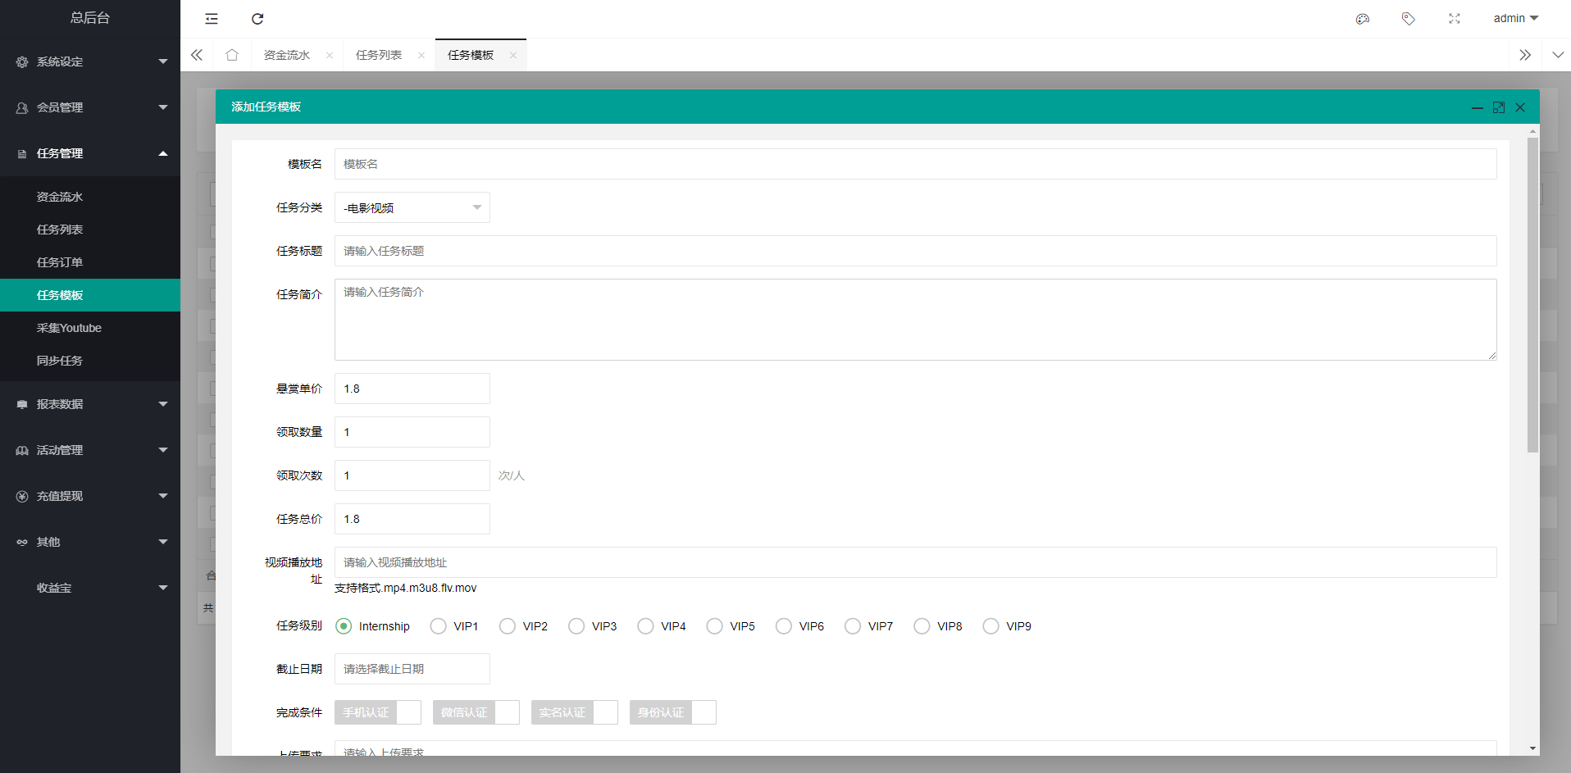The width and height of the screenshot is (1571, 773).
Task: Click the dialog's vertical scrollbar thumb
Action: (x=1532, y=295)
